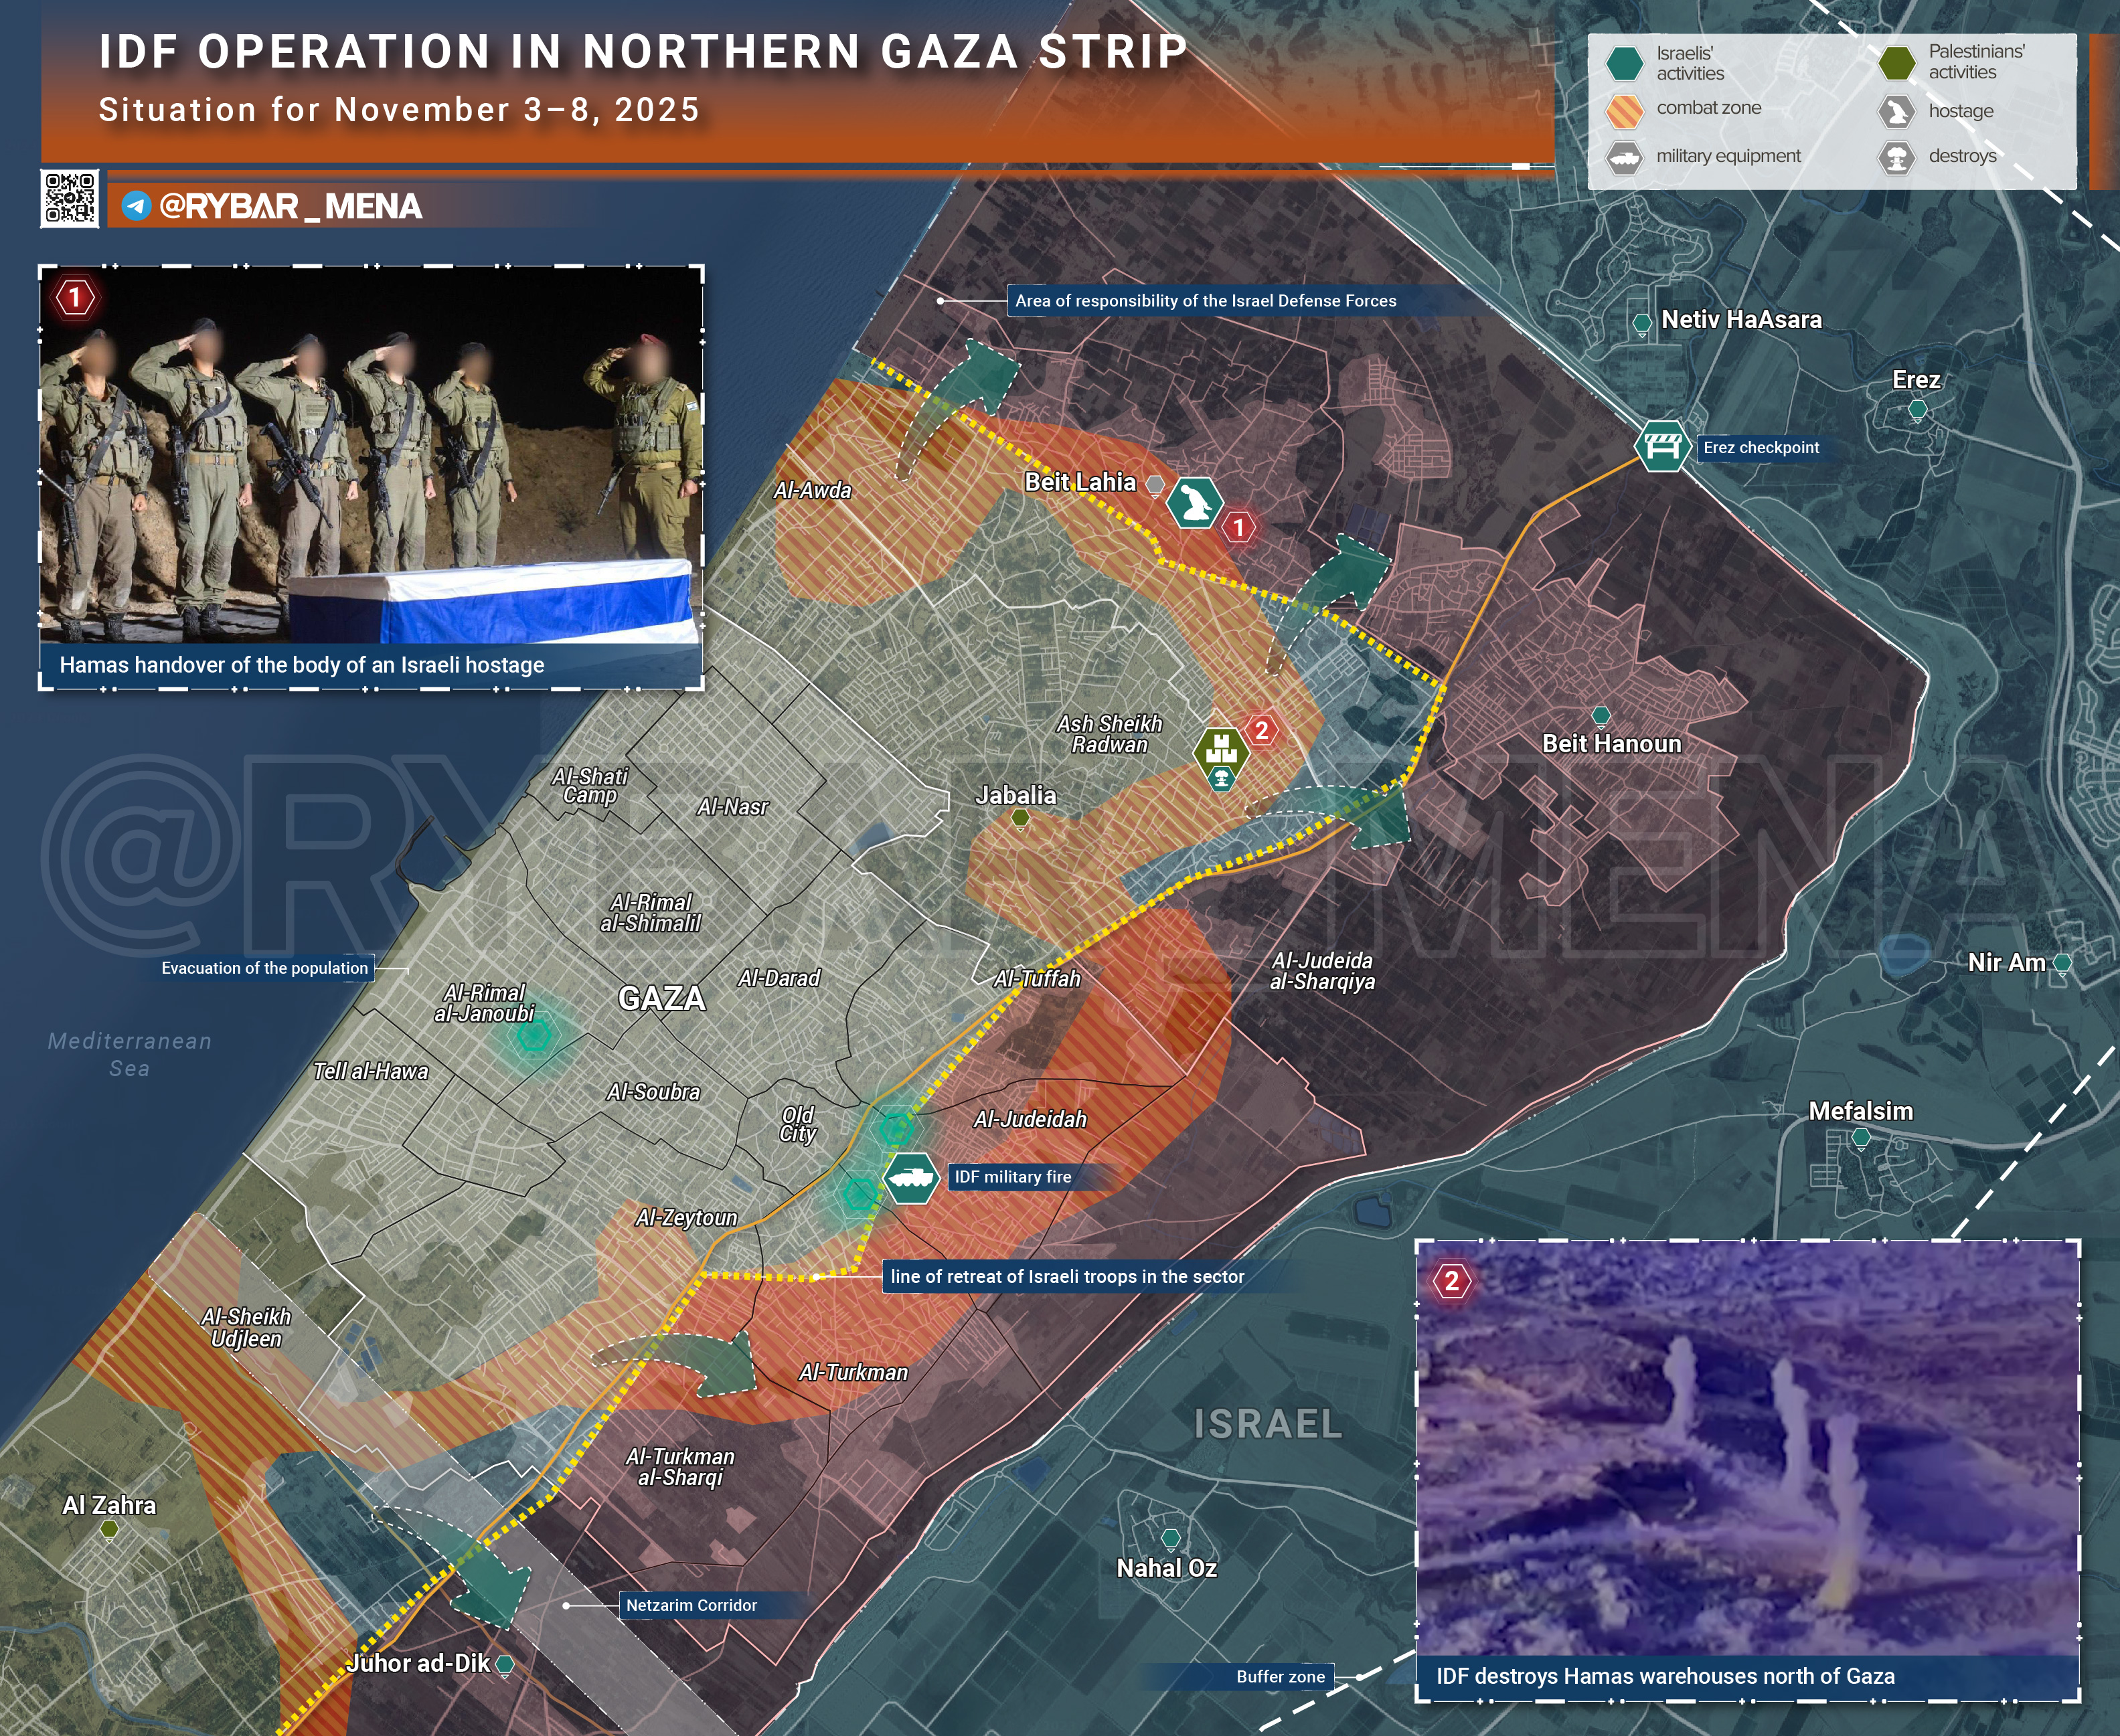Click the red marker 2 near Jabalia
The height and width of the screenshot is (1736, 2120).
(1261, 730)
